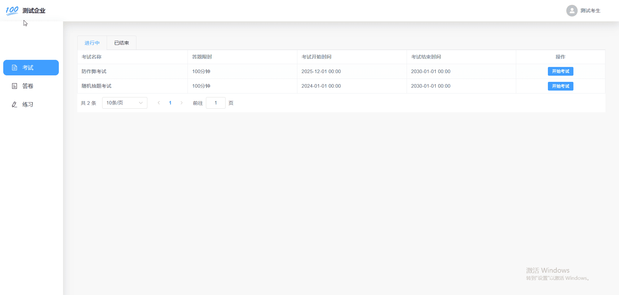Switch to the 已结束 tab
The width and height of the screenshot is (619, 295).
122,43
